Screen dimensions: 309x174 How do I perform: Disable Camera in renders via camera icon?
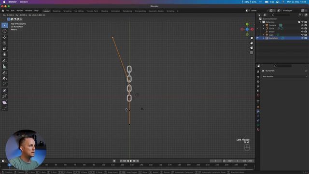pos(306,25)
